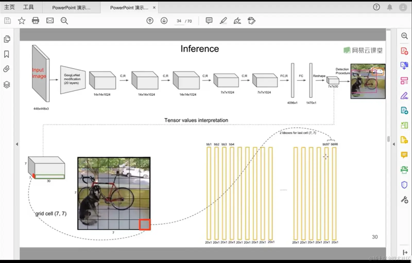Image resolution: width=412 pixels, height=263 pixels.
Task: Click the pin-pane arrow at right pane bottom
Action: (x=405, y=252)
